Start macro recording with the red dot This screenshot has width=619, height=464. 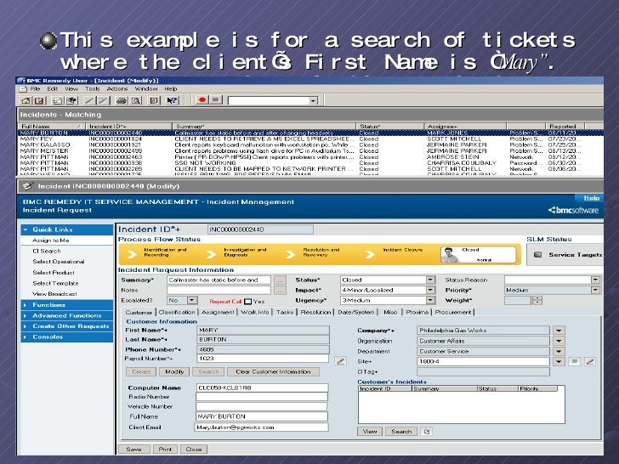pyautogui.click(x=202, y=99)
